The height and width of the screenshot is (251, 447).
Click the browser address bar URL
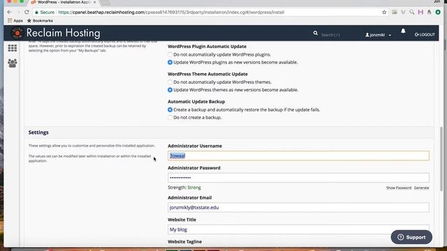point(171,13)
